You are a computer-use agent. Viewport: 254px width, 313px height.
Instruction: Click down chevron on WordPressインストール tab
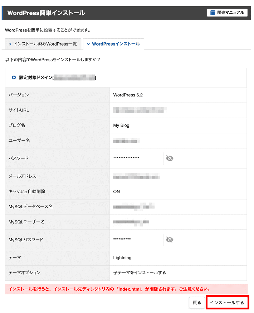click(x=88, y=44)
